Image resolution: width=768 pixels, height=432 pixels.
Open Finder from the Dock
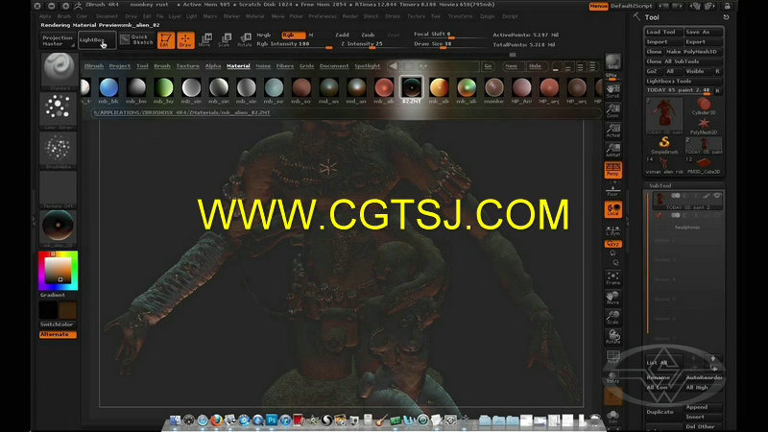pyautogui.click(x=175, y=420)
